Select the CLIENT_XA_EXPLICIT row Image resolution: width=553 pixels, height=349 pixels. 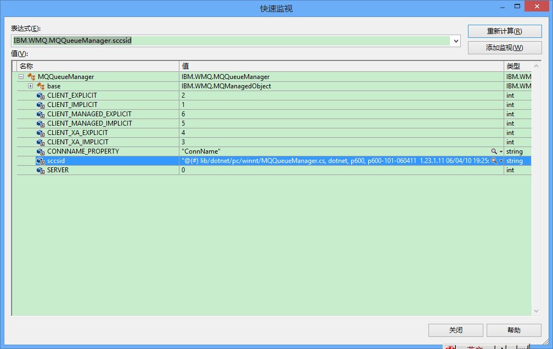(274, 133)
